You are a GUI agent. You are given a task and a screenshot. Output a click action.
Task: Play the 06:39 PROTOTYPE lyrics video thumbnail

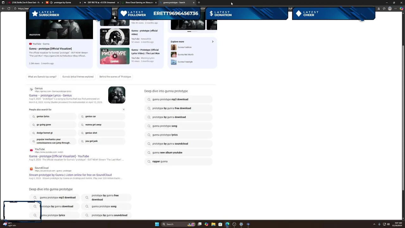tap(115, 56)
